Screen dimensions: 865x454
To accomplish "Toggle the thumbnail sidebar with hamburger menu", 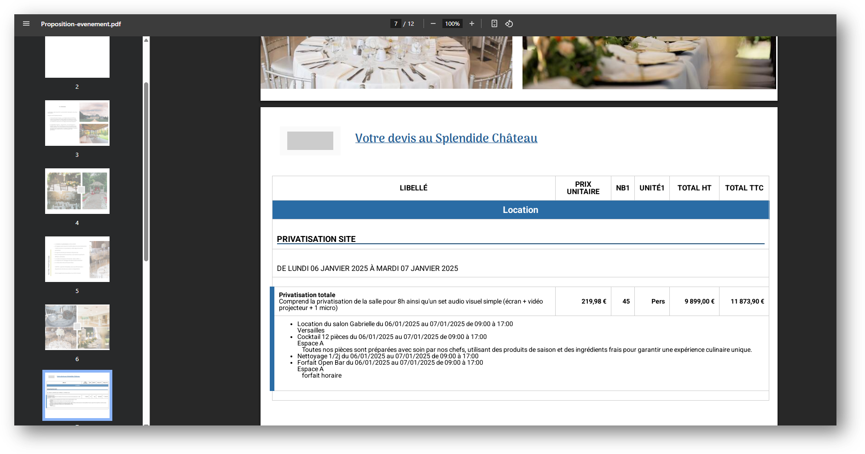I will point(26,23).
